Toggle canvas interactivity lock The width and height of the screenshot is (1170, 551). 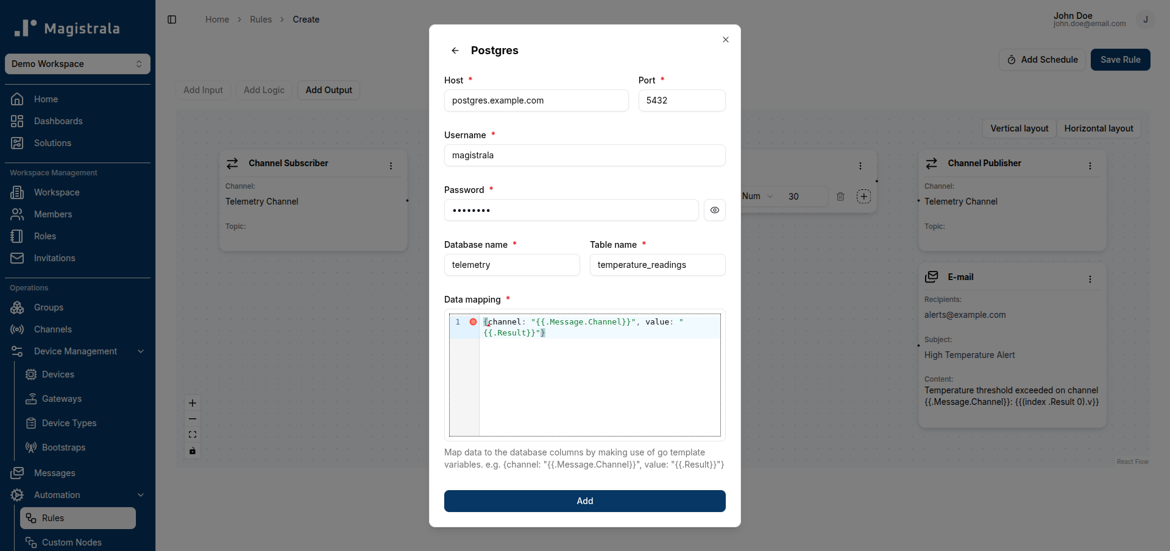coord(193,451)
